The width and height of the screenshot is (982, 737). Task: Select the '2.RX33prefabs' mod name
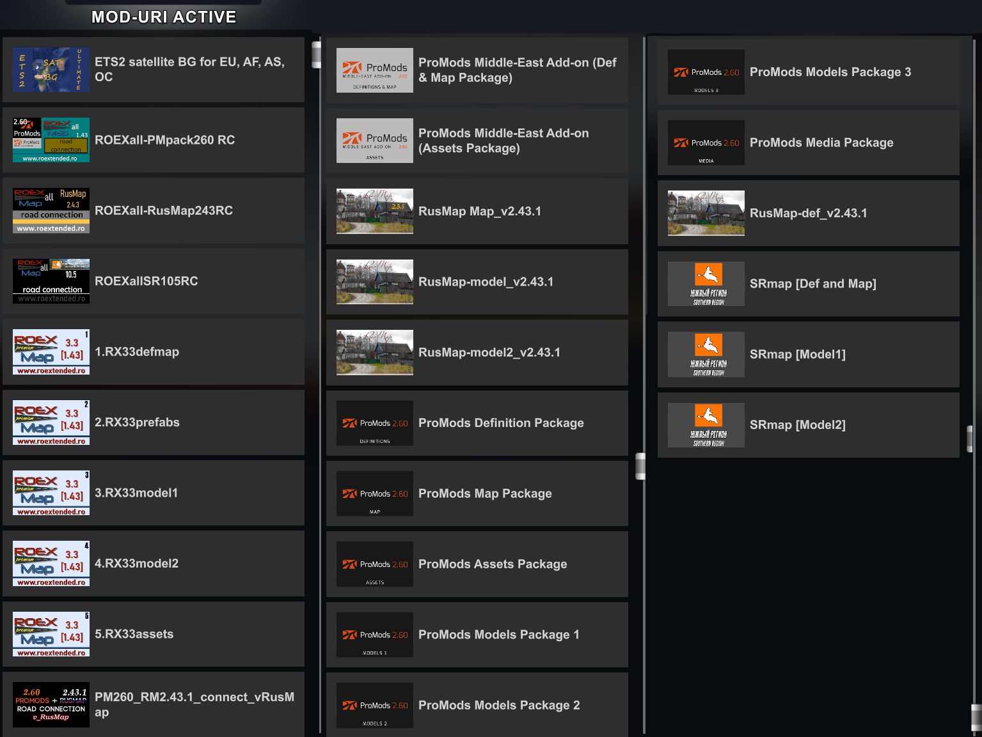coord(137,423)
